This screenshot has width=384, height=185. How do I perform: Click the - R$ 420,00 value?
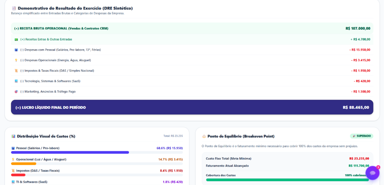click(x=362, y=81)
